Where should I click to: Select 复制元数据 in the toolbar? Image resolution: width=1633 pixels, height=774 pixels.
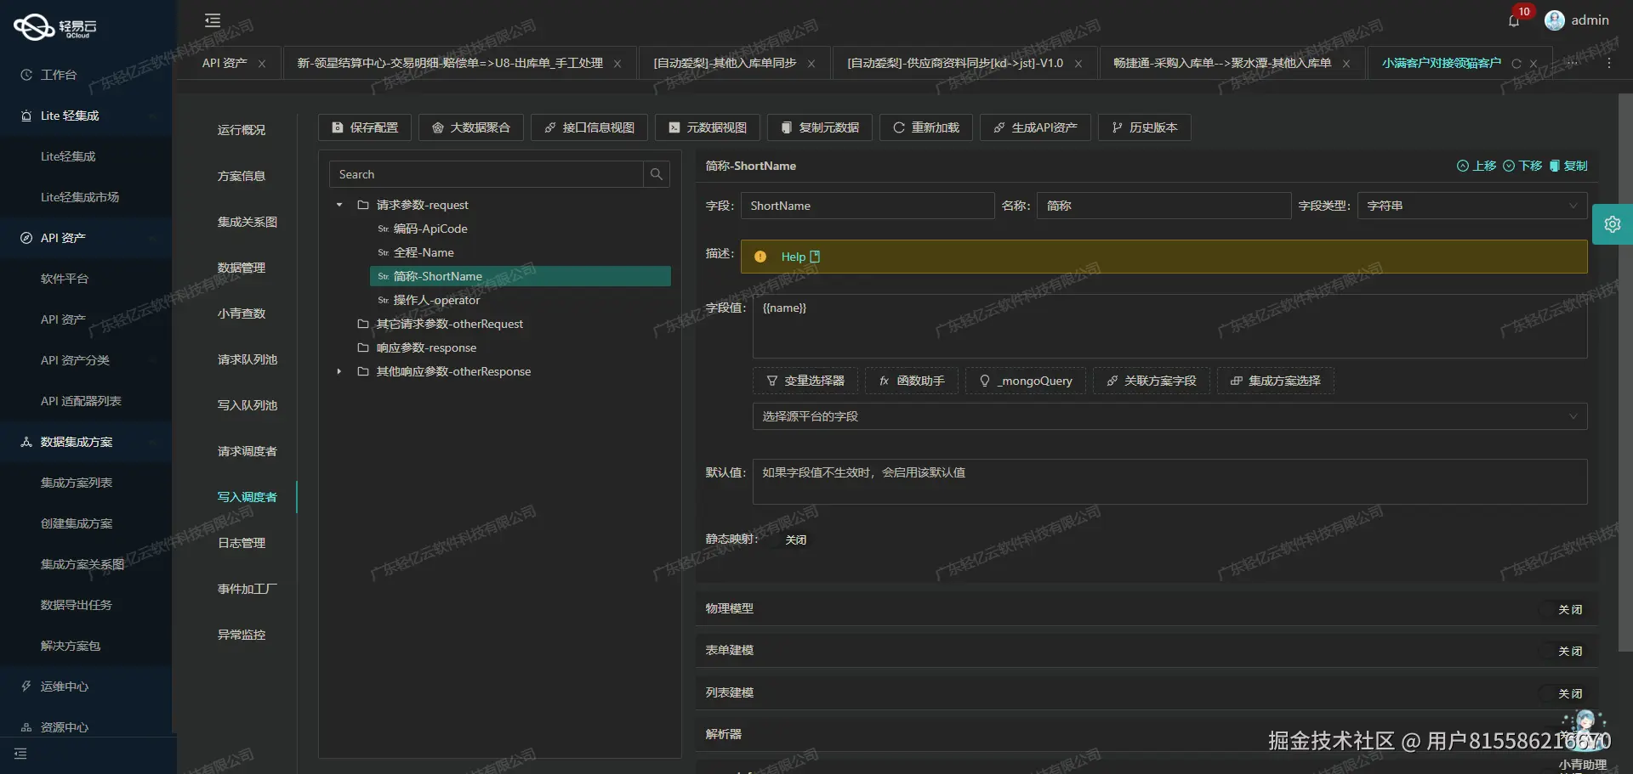818,127
